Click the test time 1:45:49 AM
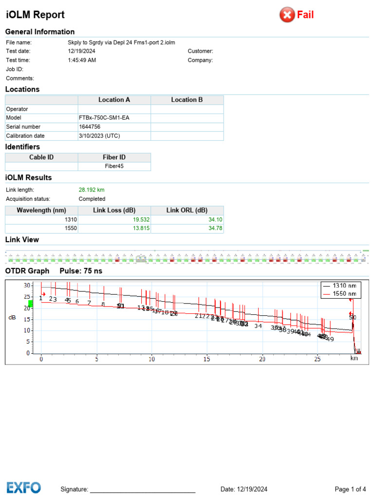The height and width of the screenshot is (499, 374). (82, 60)
